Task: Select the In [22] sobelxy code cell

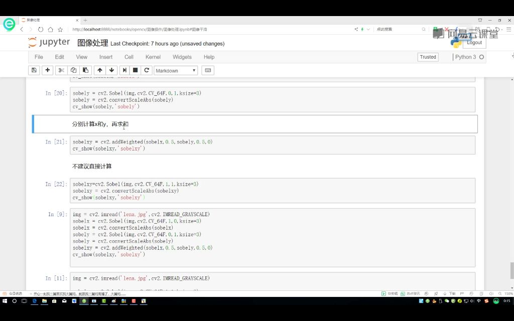Action: [x=272, y=191]
